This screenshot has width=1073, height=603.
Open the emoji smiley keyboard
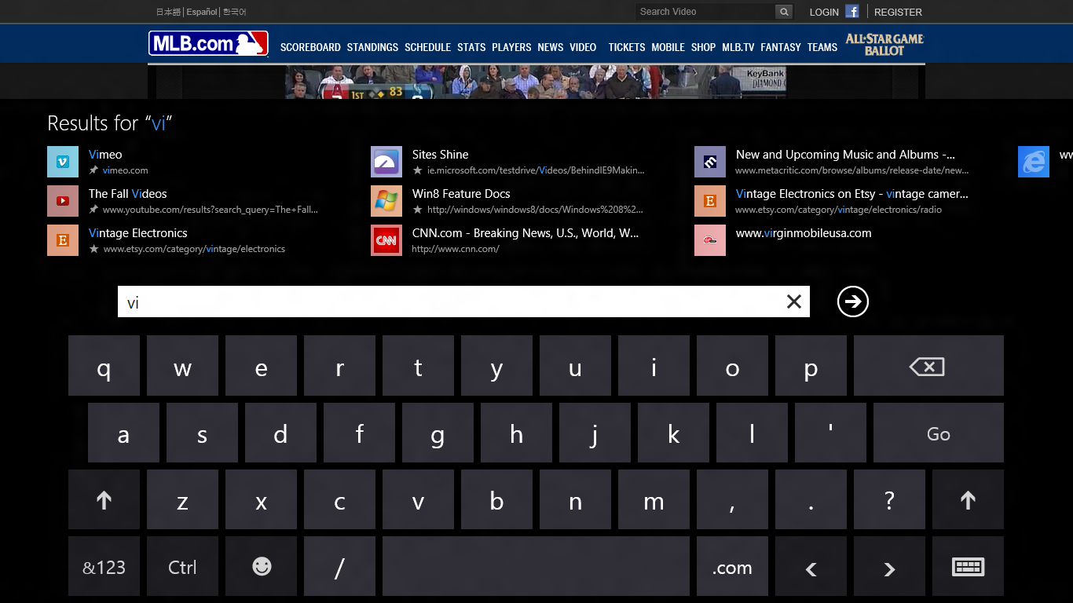pyautogui.click(x=261, y=567)
